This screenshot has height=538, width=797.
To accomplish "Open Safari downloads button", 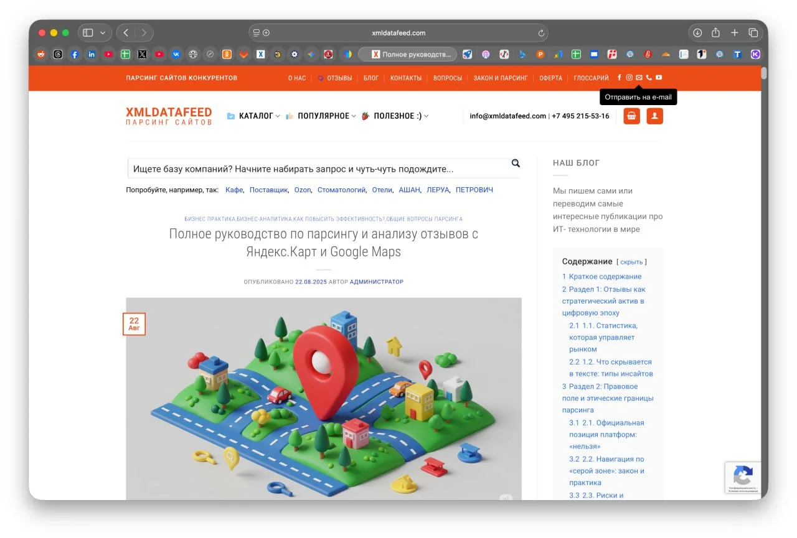I will 697,33.
